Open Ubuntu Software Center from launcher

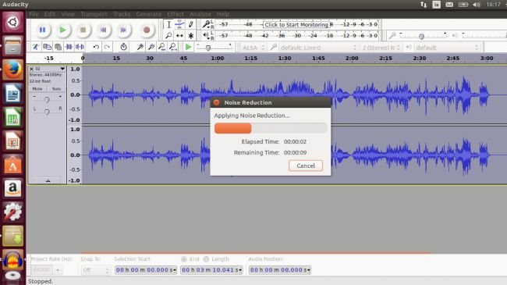click(x=13, y=165)
